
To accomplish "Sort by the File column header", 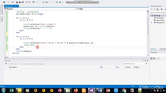I will [107, 67].
